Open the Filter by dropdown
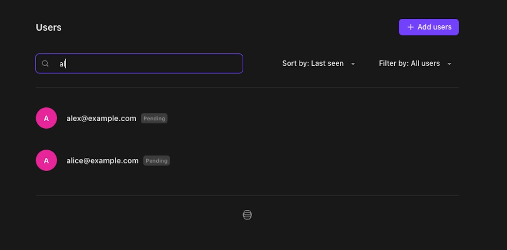 coord(415,63)
